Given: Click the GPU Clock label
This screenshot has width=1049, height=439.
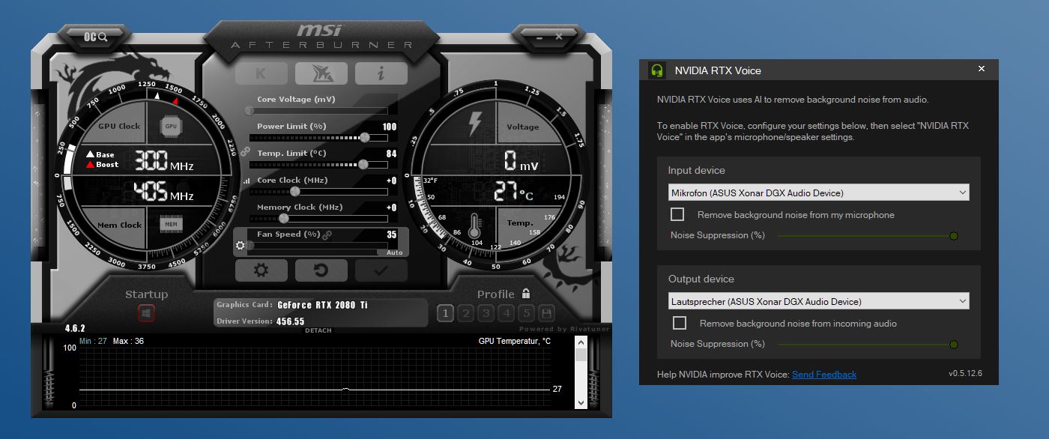Looking at the screenshot, I should (119, 126).
